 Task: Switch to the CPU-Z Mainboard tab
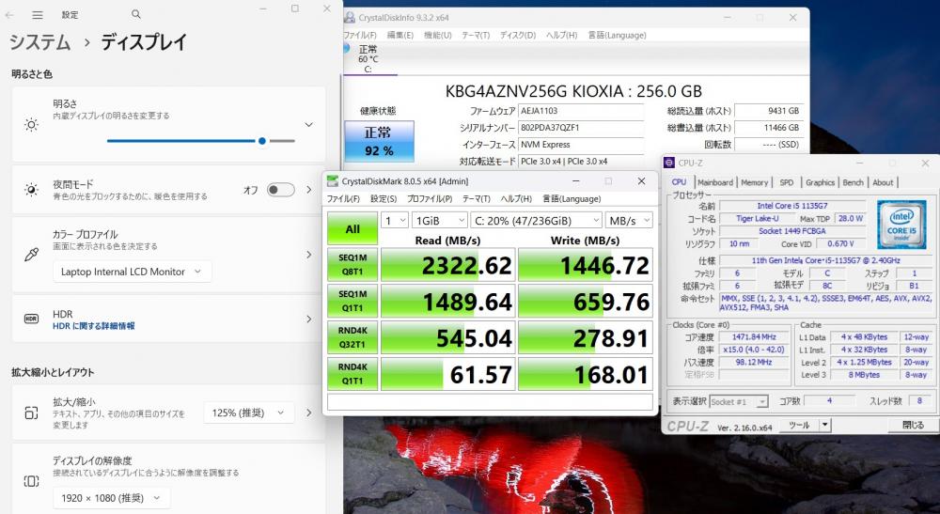point(715,182)
